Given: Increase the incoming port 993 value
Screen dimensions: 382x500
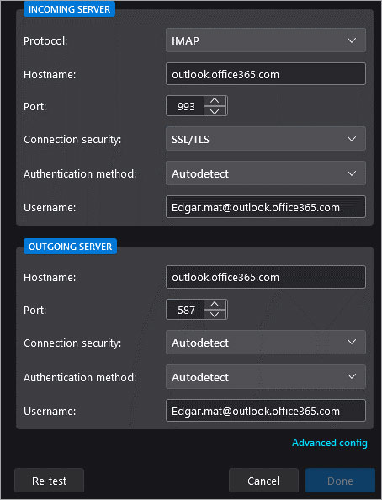Looking at the screenshot, I should pyautogui.click(x=215, y=101).
